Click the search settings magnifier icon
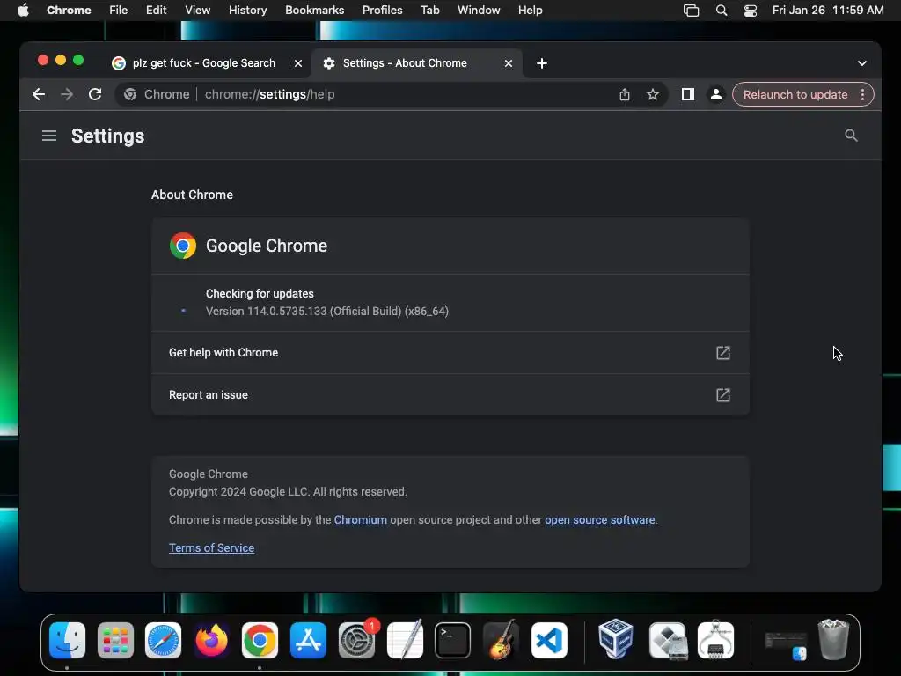The height and width of the screenshot is (676, 901). click(851, 136)
